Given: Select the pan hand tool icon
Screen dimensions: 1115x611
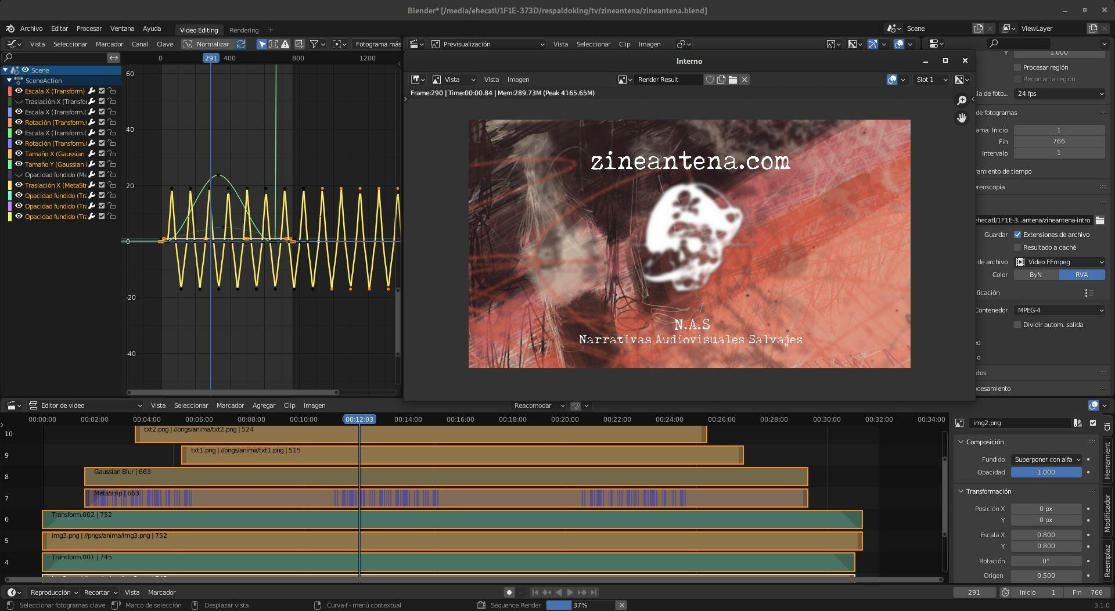Looking at the screenshot, I should point(962,118).
